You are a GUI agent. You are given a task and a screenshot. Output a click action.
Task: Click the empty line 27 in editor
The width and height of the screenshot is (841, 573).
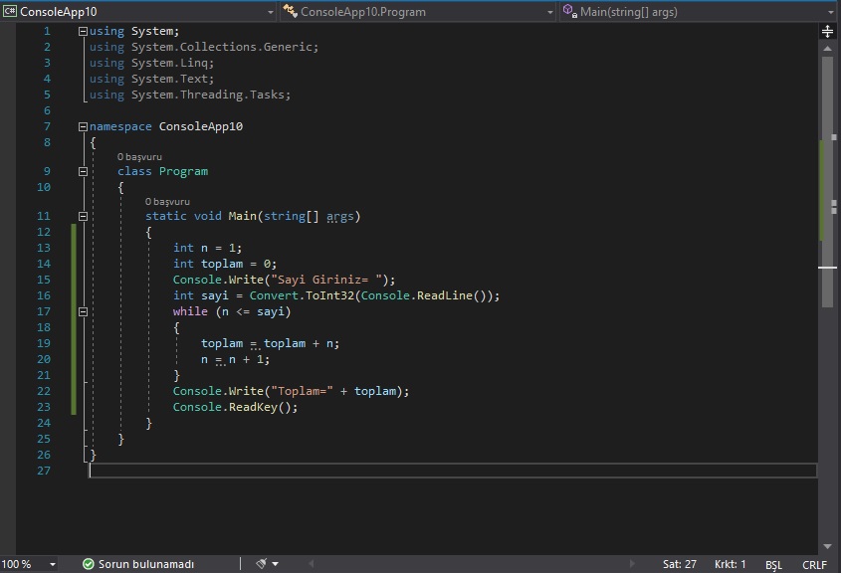pos(453,471)
